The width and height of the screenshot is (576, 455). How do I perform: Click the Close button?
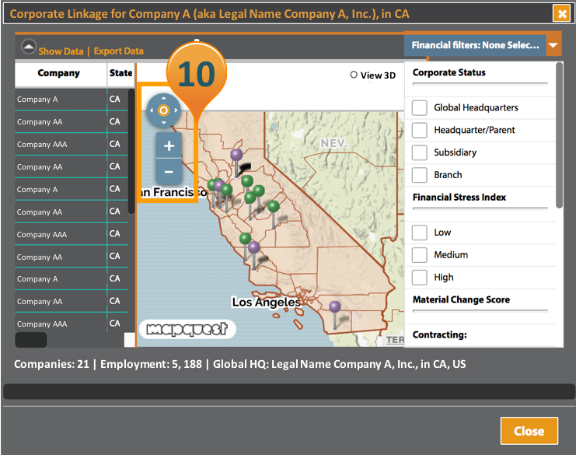(529, 431)
